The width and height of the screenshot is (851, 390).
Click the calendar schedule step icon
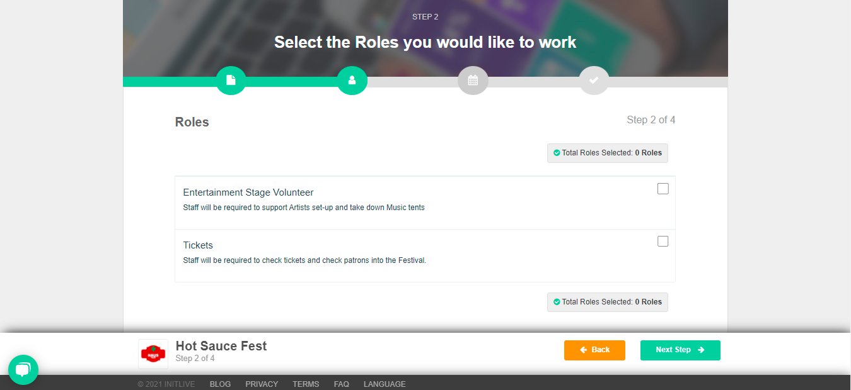tap(473, 80)
